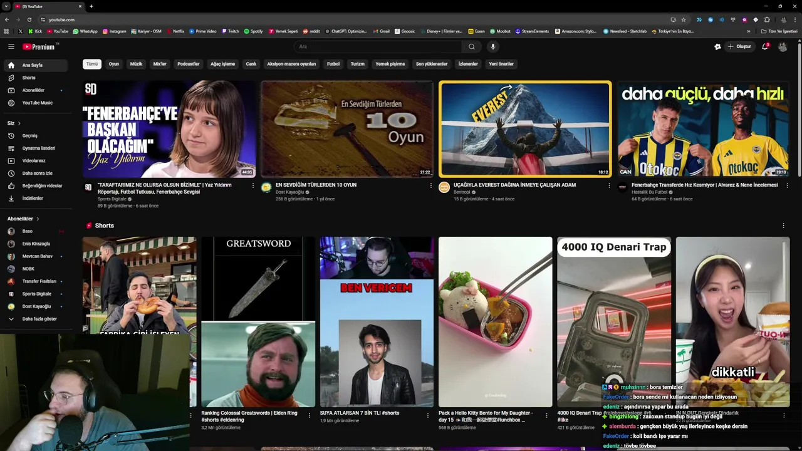Click the Oluştur create button

739,46
